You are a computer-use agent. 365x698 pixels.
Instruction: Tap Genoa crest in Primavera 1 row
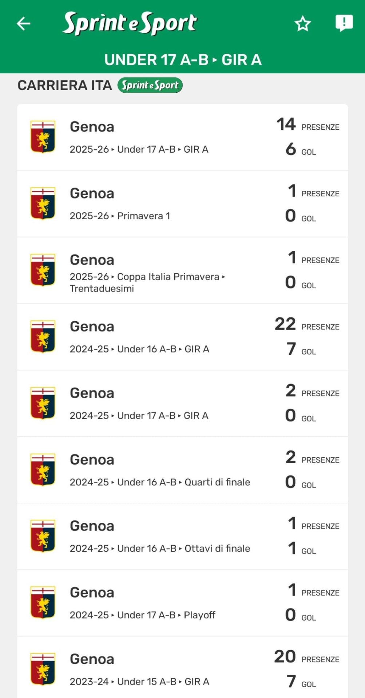(x=43, y=203)
